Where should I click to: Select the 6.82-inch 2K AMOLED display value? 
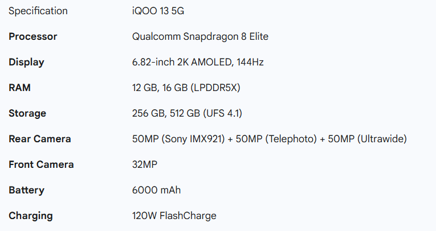(x=198, y=62)
